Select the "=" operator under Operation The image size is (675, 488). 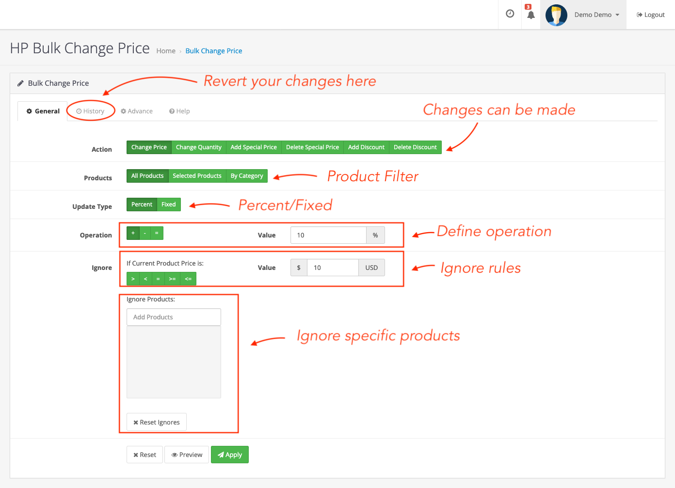156,233
